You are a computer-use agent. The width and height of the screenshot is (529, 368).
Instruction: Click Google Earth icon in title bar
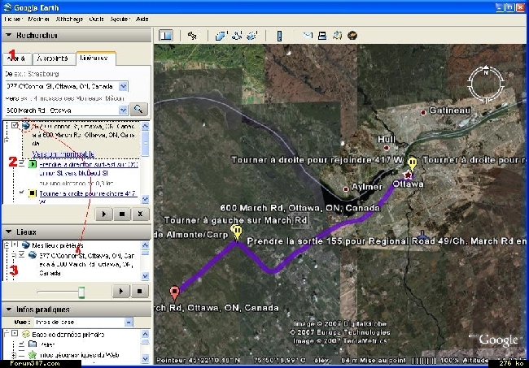pos(7,7)
